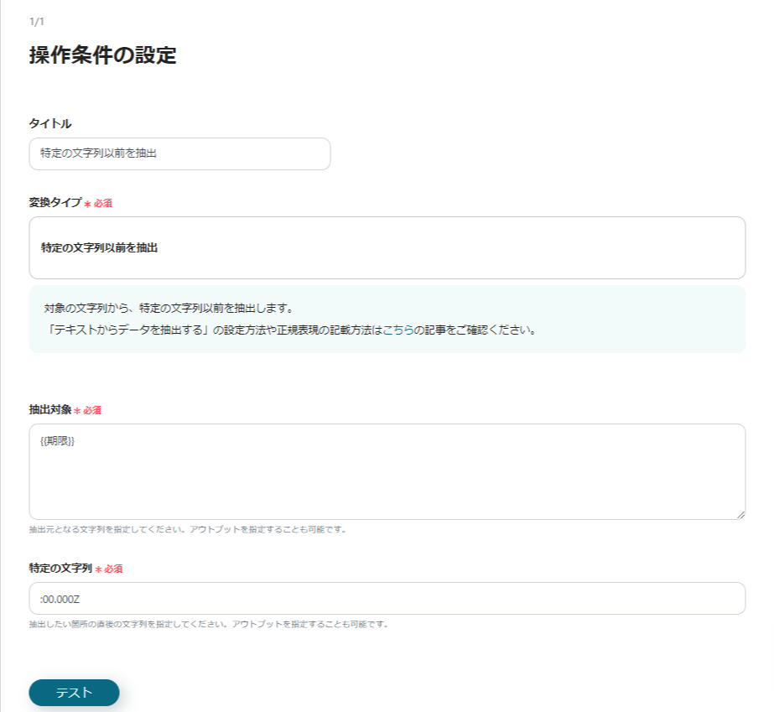Click the タイトル input field
Viewport: 774px width, 712px height.
[179, 153]
